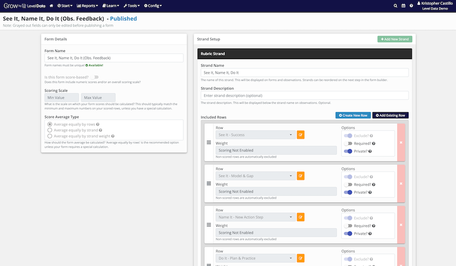Show help for Average equally by rows
Image resolution: width=456 pixels, height=266 pixels.
(x=98, y=124)
